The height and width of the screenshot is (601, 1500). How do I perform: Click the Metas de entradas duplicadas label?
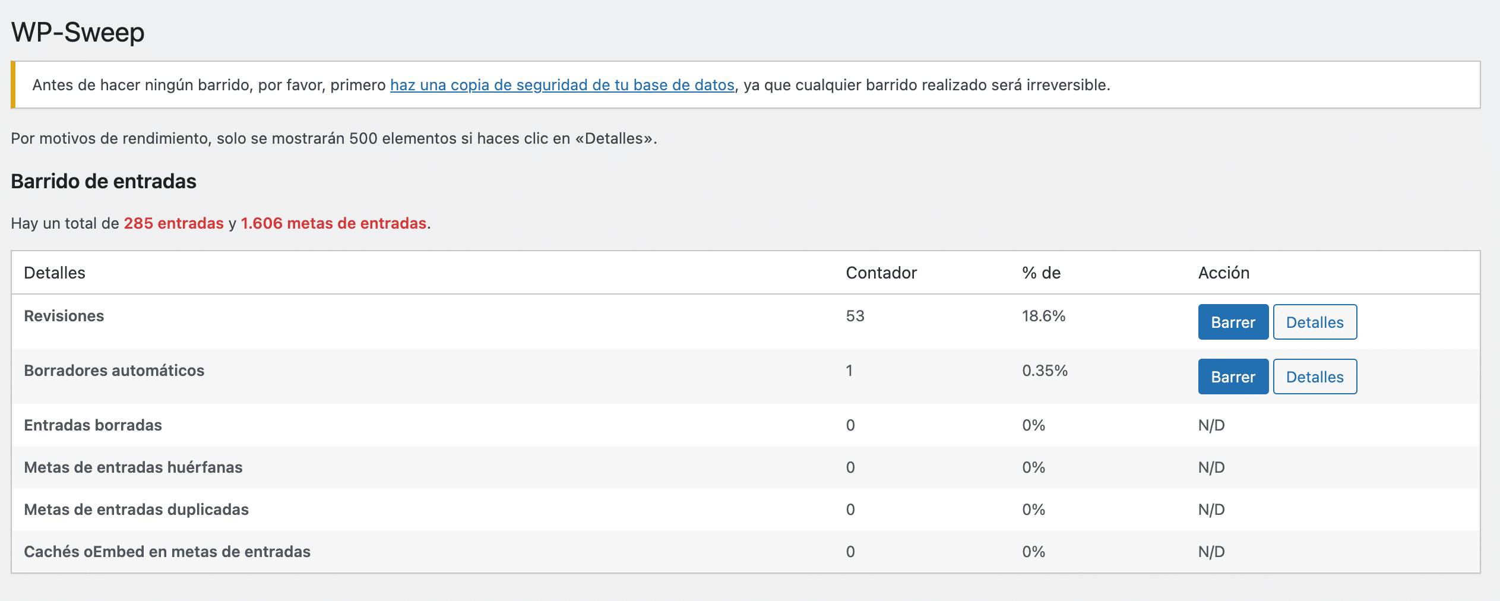click(136, 510)
